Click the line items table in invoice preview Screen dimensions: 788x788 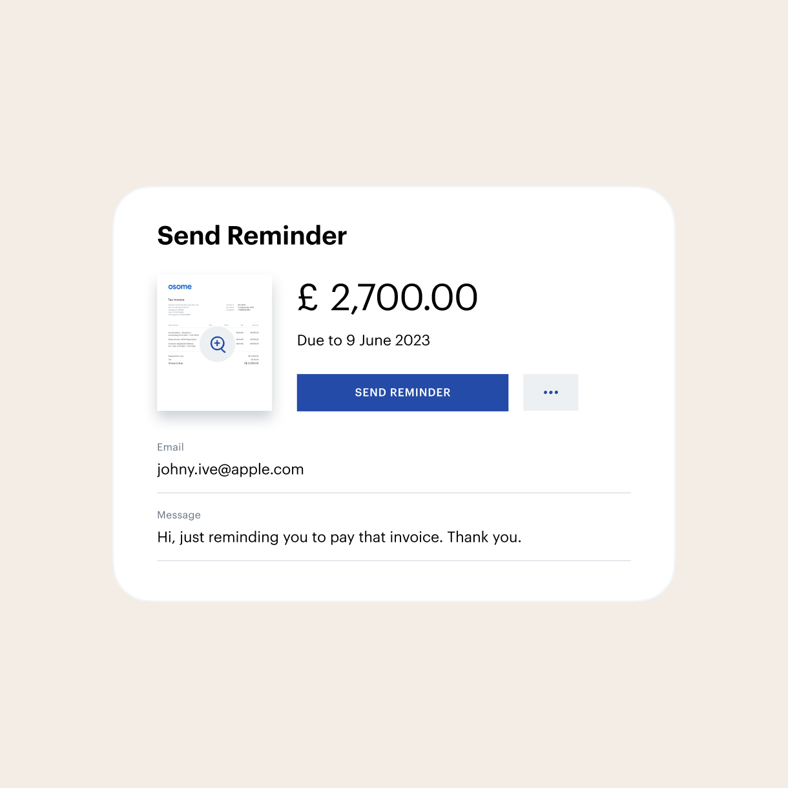pyautogui.click(x=213, y=336)
